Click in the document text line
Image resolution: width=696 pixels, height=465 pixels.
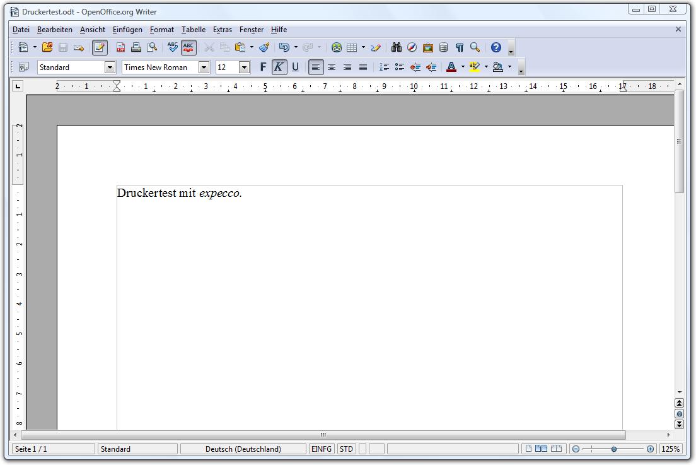click(180, 194)
